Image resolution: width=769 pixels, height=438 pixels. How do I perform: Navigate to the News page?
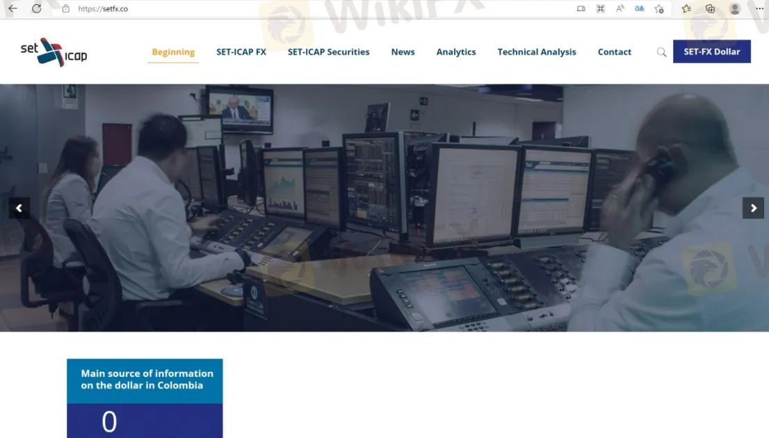tap(403, 52)
